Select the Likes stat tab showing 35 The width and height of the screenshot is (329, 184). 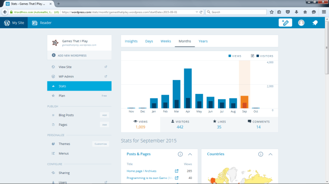219,124
